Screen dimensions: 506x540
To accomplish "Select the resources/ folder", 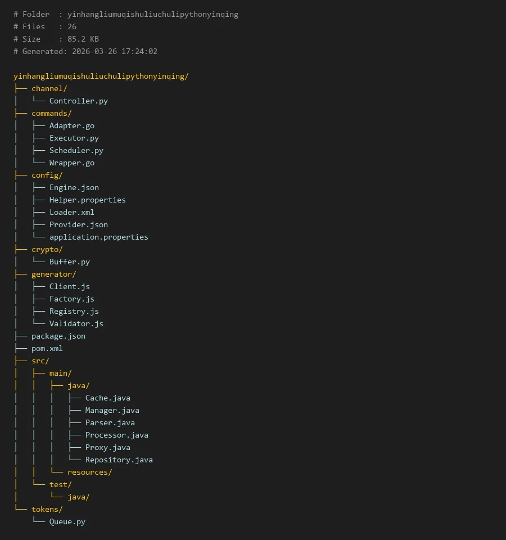I will (x=89, y=472).
